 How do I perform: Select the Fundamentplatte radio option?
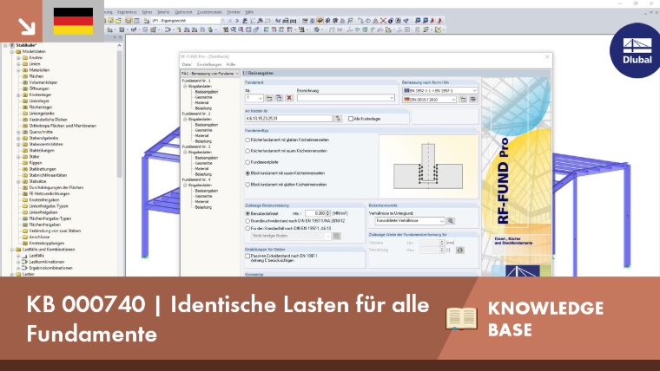(247, 162)
